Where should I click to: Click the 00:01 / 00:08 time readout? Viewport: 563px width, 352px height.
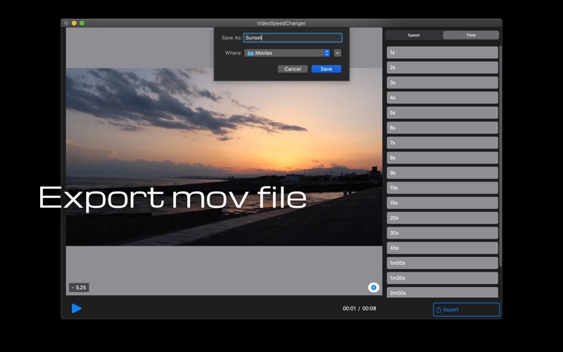pyautogui.click(x=359, y=308)
